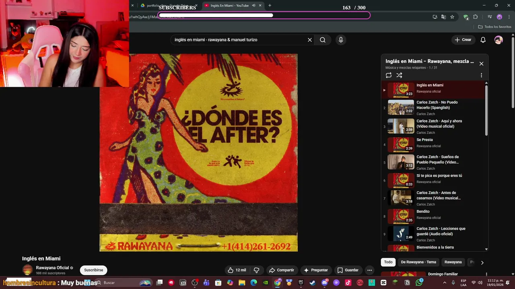Open Chrome profile avatar

tap(499, 17)
